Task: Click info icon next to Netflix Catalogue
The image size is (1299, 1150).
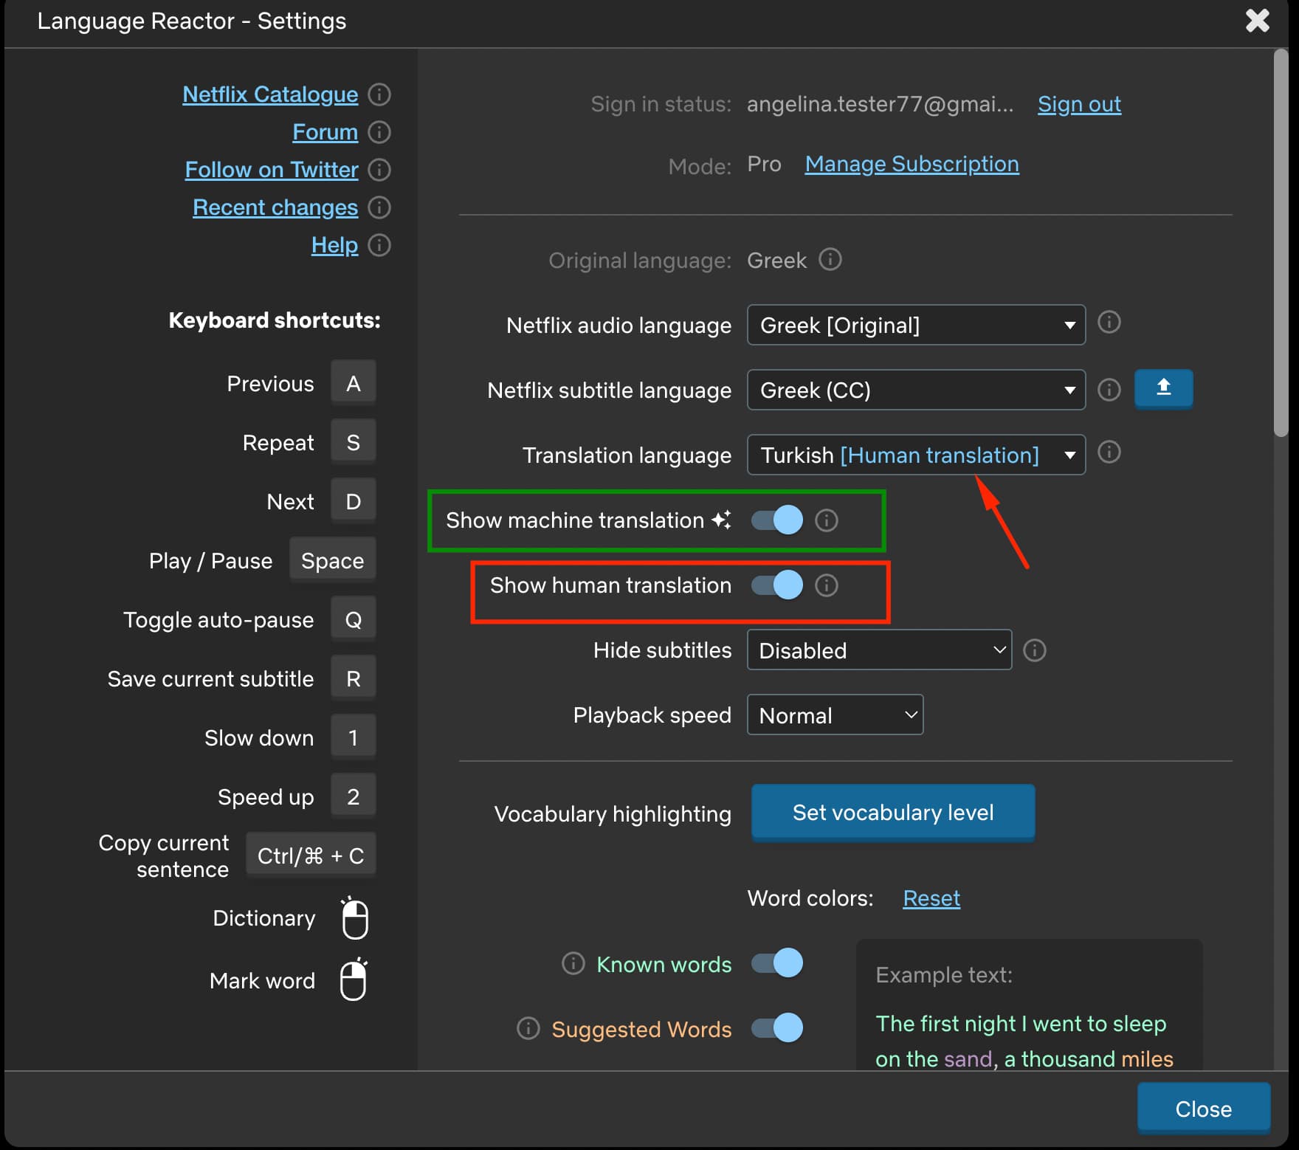Action: (379, 94)
